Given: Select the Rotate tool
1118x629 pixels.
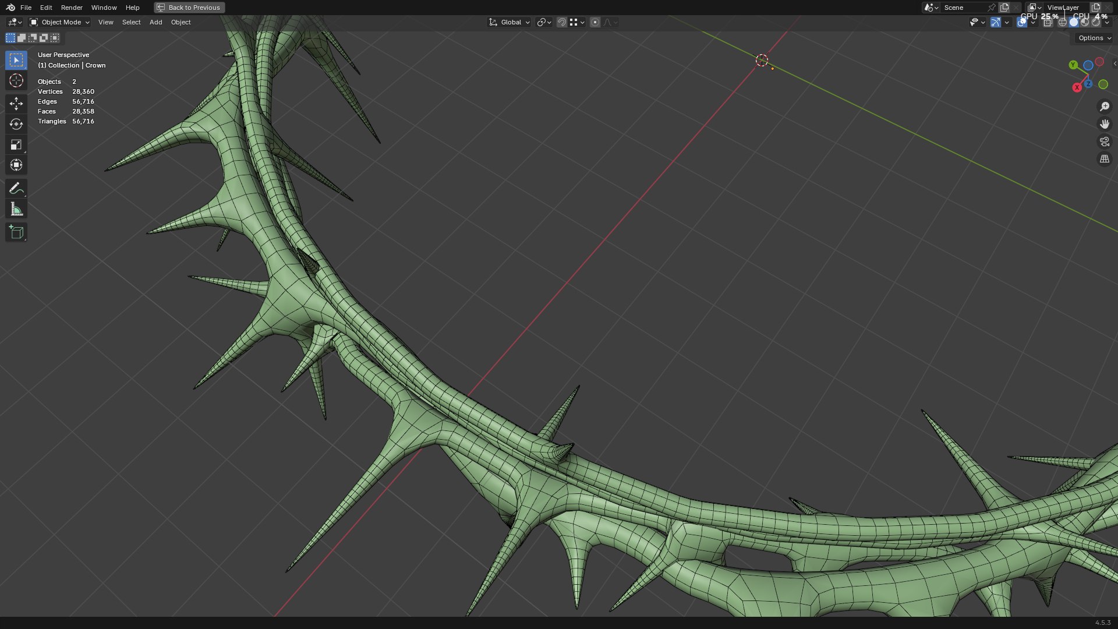Looking at the screenshot, I should tap(16, 124).
